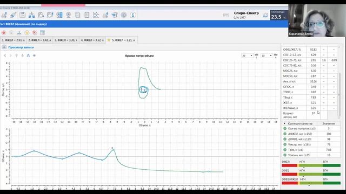Click the red cross delete attempt icon

coord(35,33)
